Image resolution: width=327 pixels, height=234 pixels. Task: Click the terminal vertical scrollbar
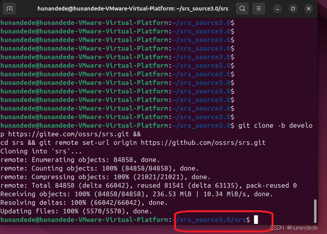[x=315, y=211]
